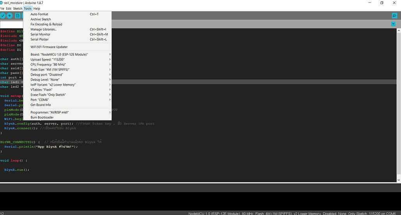Click the Upload arrow toolbar icon
The height and width of the screenshot is (215, 401).
pyautogui.click(x=10, y=15)
